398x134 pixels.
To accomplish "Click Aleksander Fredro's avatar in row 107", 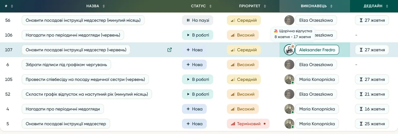I will [x=289, y=50].
